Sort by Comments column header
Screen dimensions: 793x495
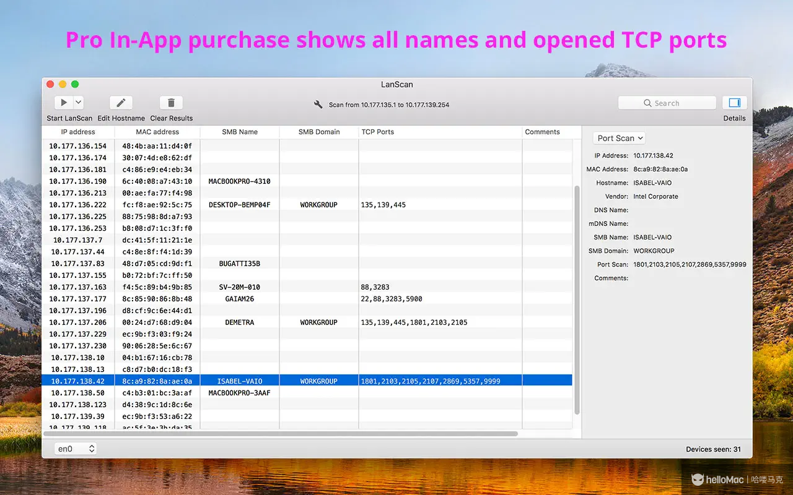(547, 132)
